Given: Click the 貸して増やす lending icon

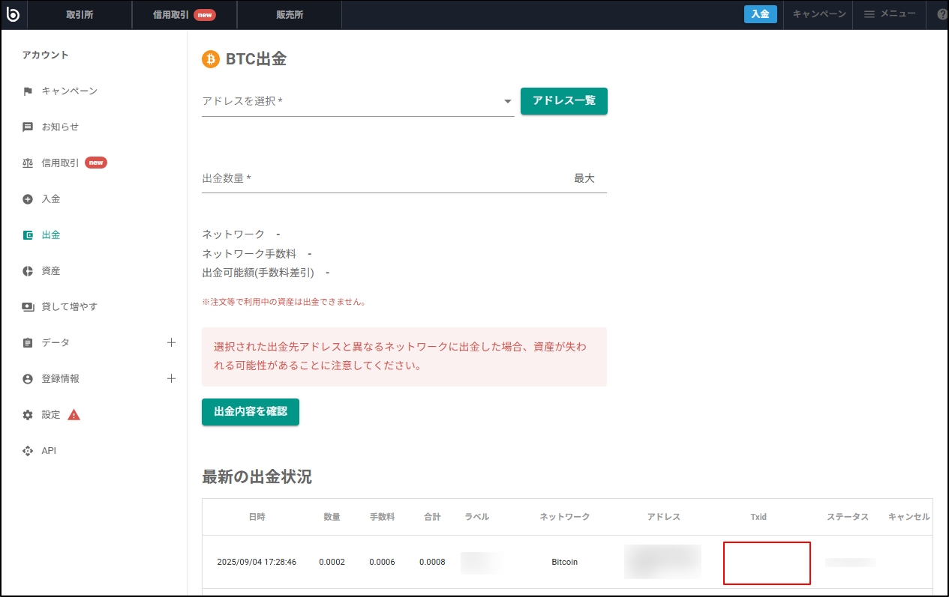Looking at the screenshot, I should (x=28, y=306).
